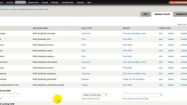Edit the field_facebook_caption row
Image resolution: width=187 pixels, height=105 pixels.
161,56
